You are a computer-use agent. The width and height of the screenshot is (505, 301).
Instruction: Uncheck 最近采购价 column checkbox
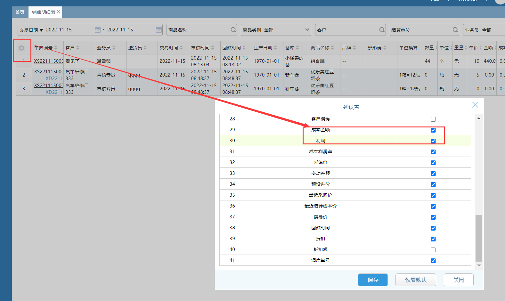point(433,195)
